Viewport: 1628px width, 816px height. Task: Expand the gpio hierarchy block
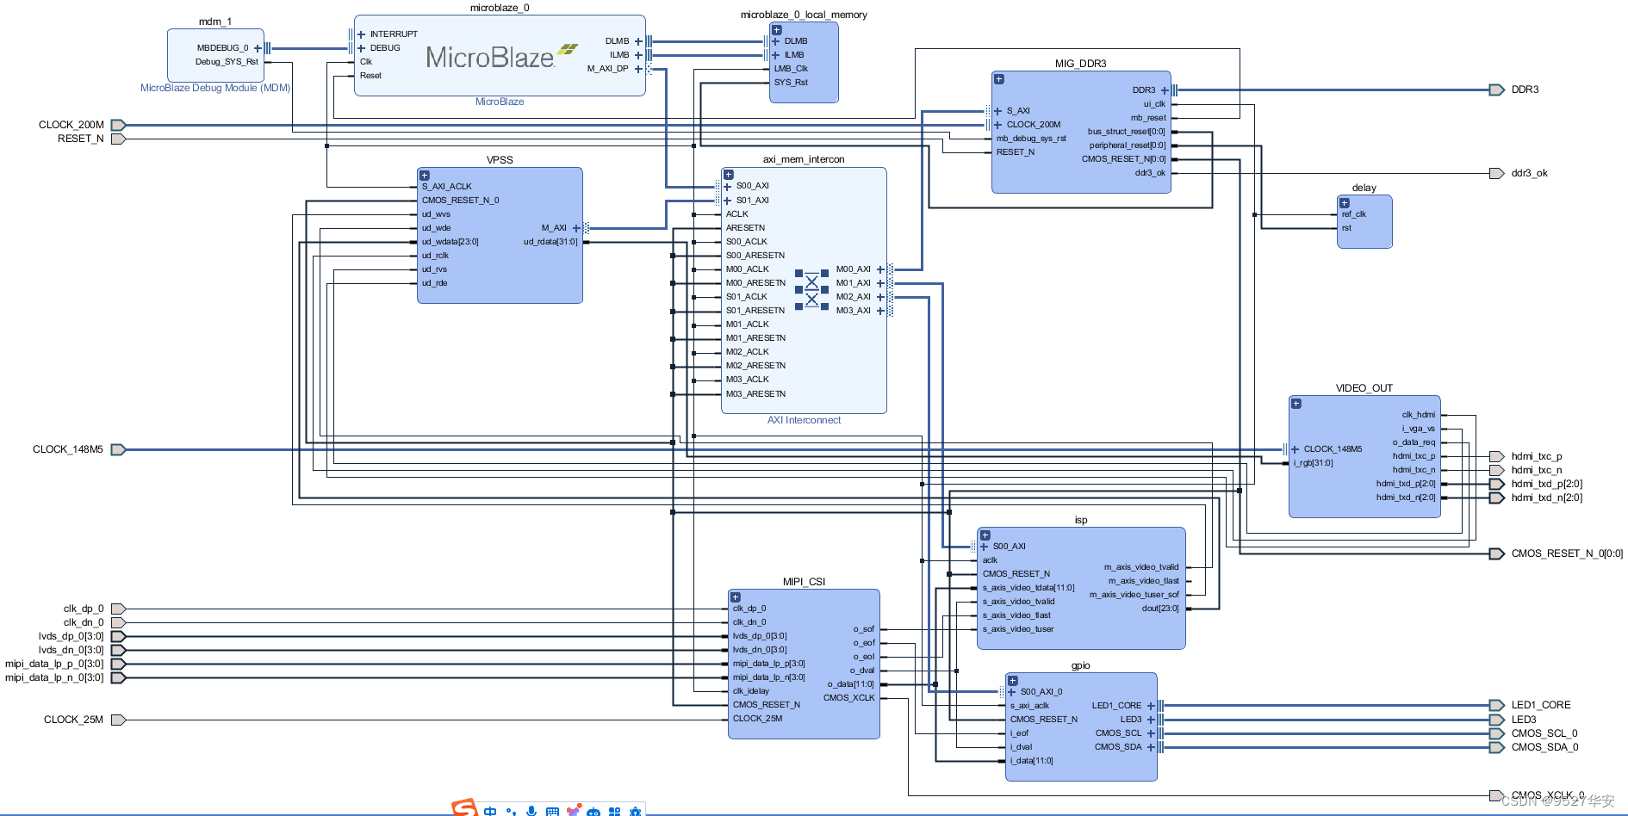click(x=1013, y=681)
